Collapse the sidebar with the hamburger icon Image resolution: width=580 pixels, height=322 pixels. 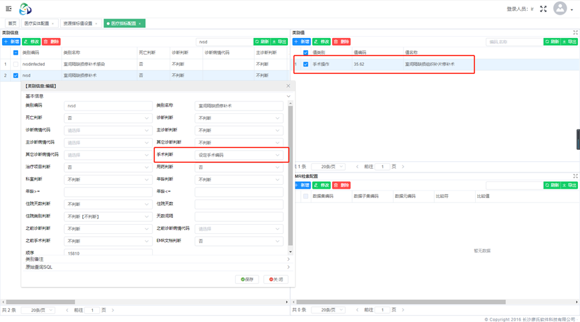point(9,9)
